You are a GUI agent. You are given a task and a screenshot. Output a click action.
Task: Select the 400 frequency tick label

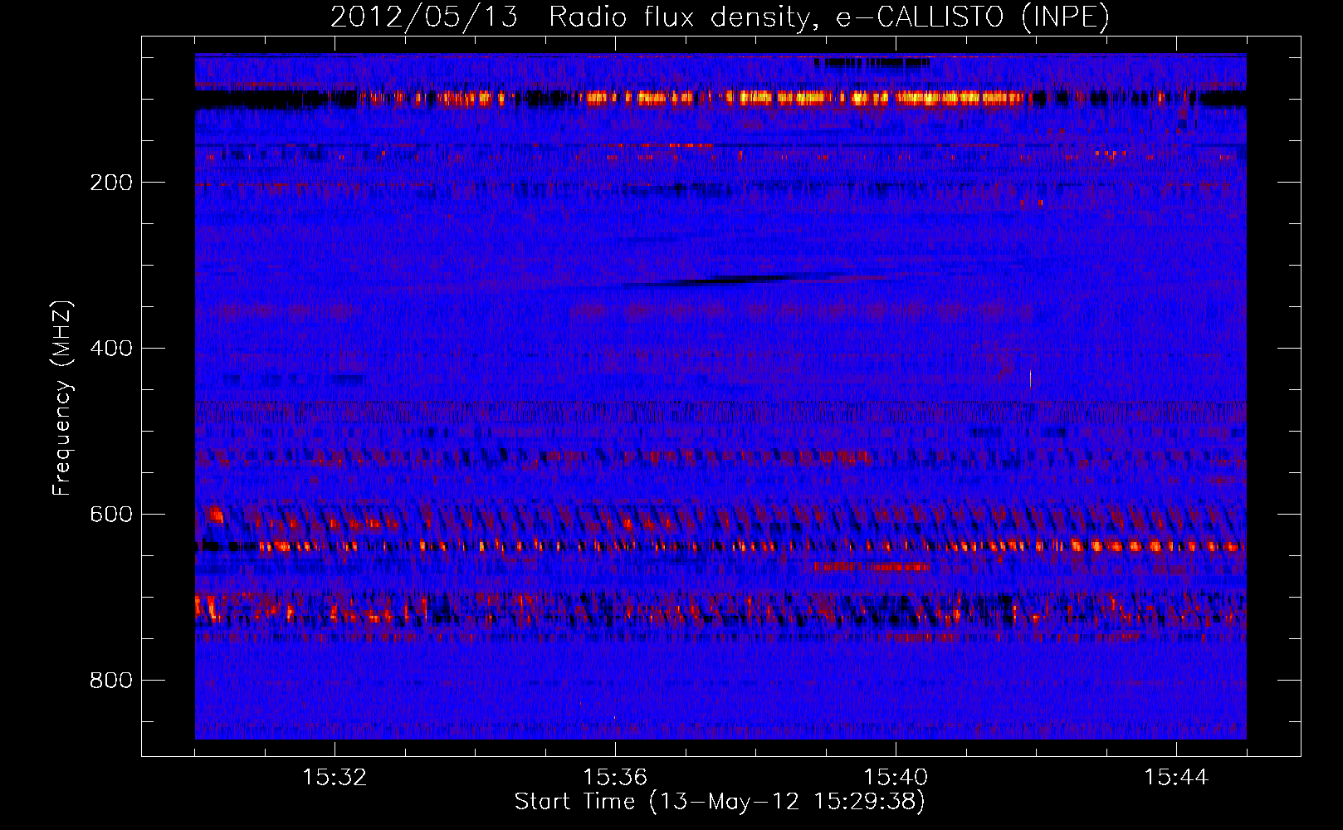[x=111, y=348]
